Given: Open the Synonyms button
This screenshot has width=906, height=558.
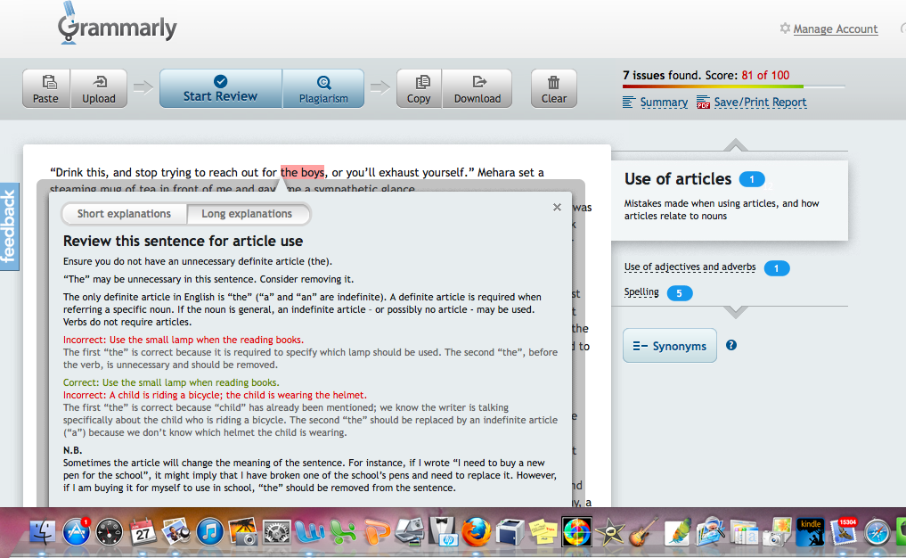Looking at the screenshot, I should 670,346.
